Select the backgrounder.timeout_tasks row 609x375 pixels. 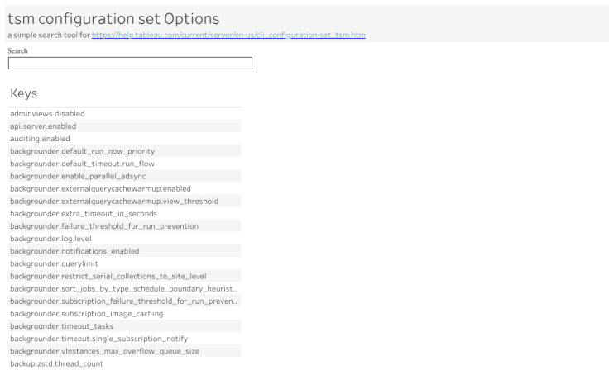pyautogui.click(x=61, y=326)
